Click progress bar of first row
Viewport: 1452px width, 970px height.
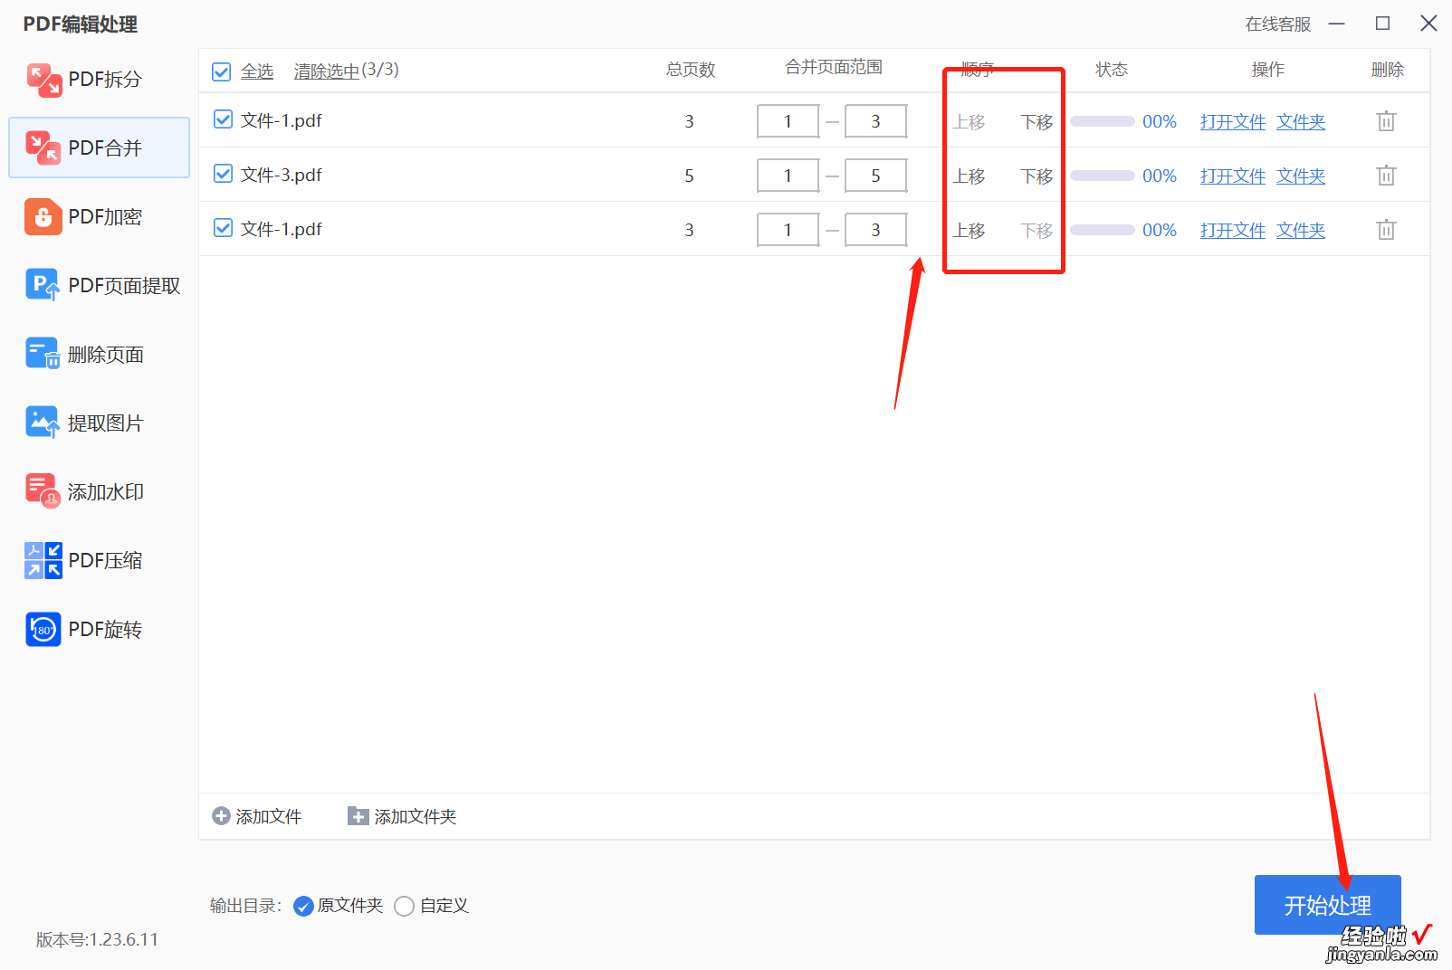[1103, 121]
